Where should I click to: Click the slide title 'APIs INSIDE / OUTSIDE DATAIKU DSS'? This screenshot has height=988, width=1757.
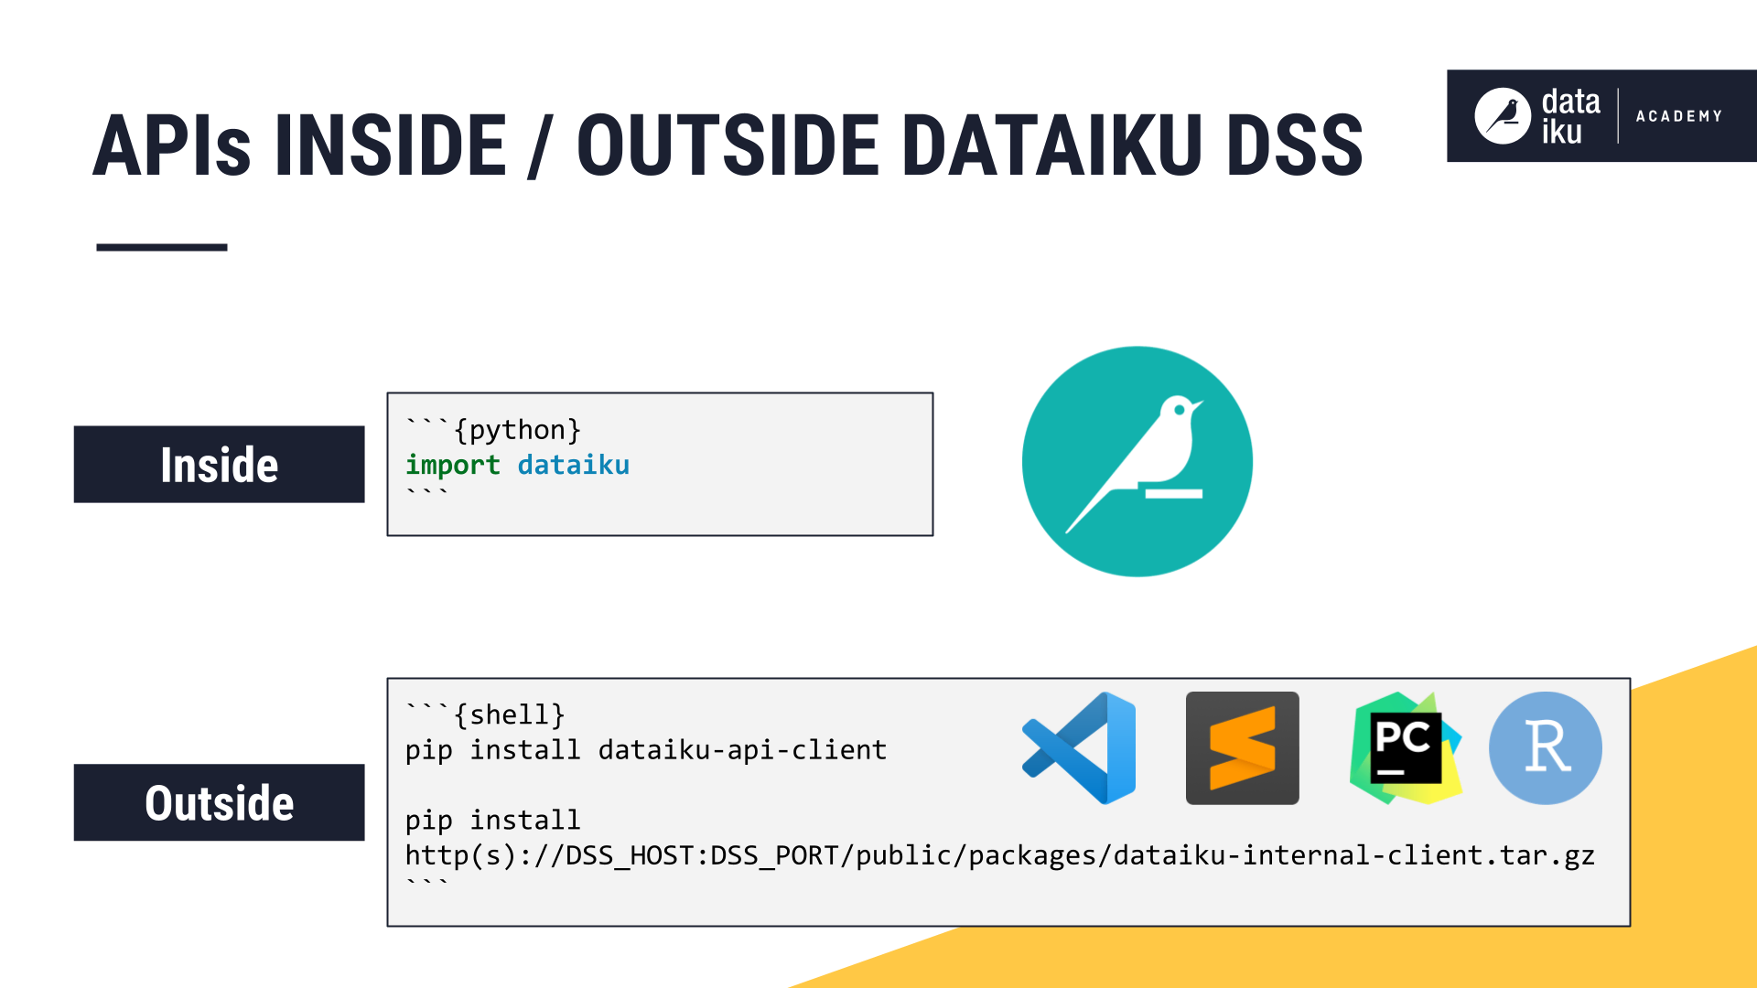click(728, 145)
